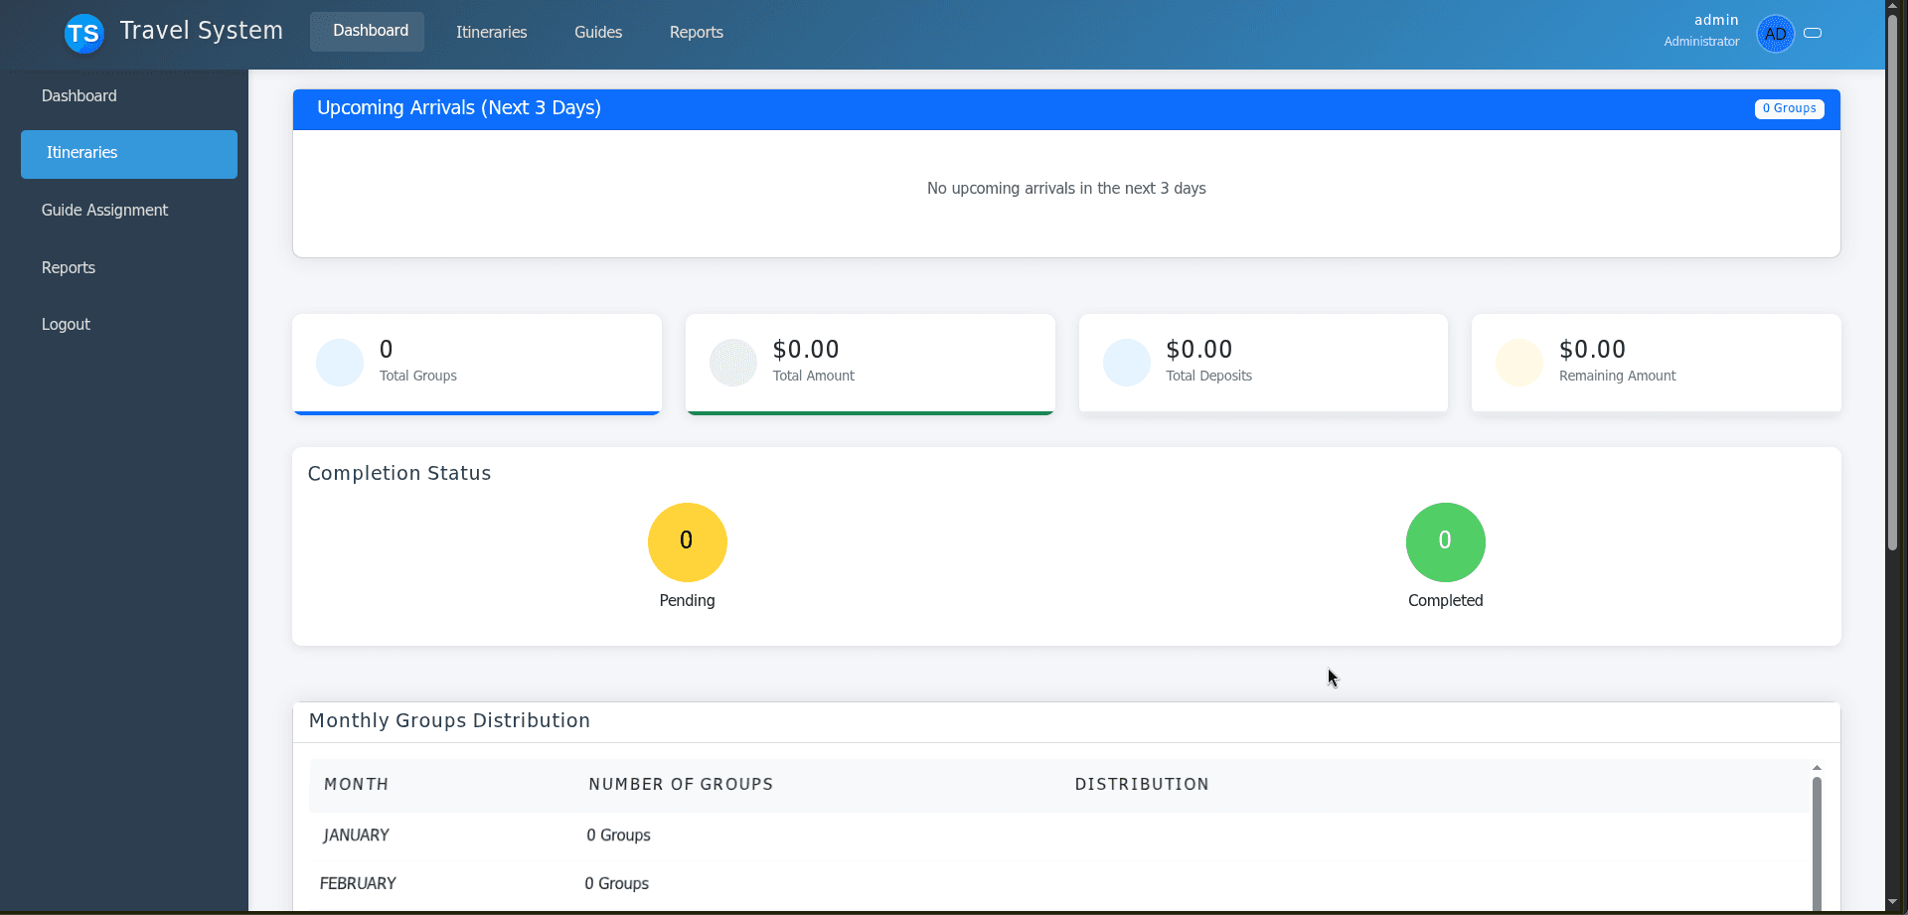
Task: Select the yellow Pending status circle
Action: [687, 541]
